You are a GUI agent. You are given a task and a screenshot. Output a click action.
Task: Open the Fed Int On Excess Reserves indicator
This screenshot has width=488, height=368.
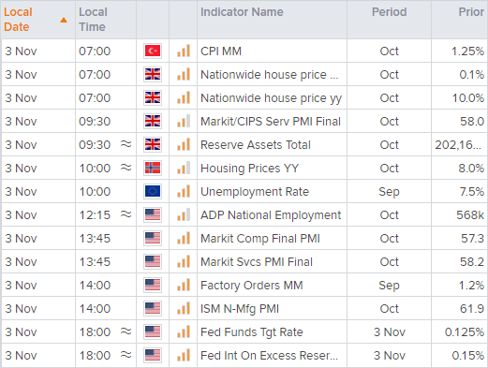pyautogui.click(x=269, y=356)
